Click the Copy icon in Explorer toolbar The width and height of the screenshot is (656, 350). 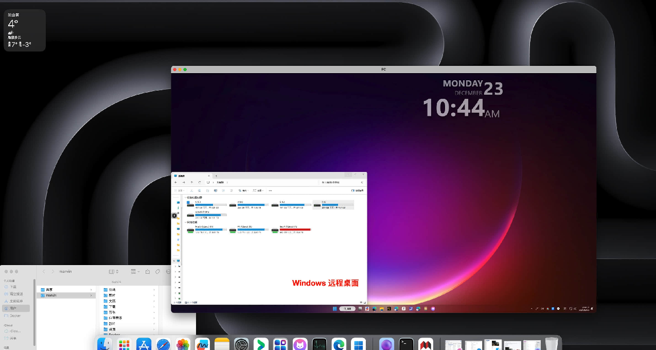199,190
